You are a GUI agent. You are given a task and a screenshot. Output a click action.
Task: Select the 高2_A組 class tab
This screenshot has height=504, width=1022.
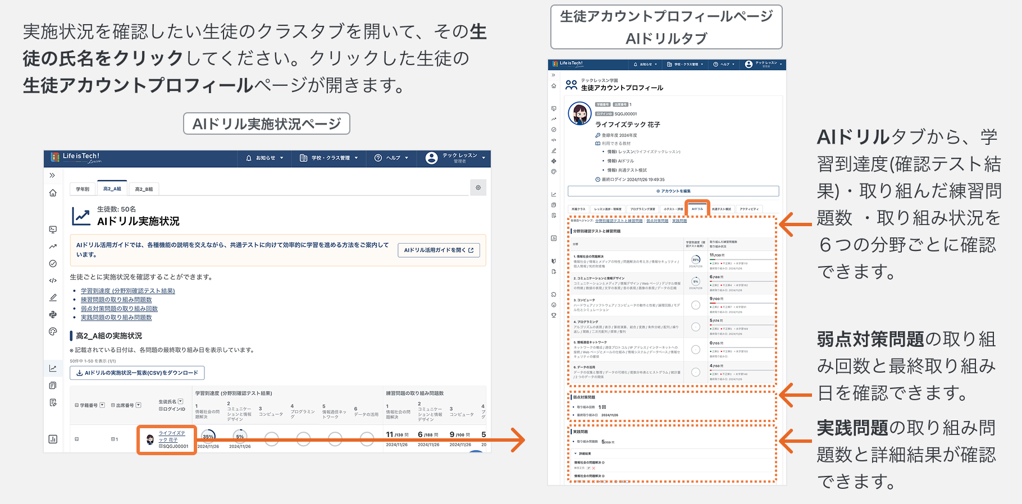(x=112, y=189)
